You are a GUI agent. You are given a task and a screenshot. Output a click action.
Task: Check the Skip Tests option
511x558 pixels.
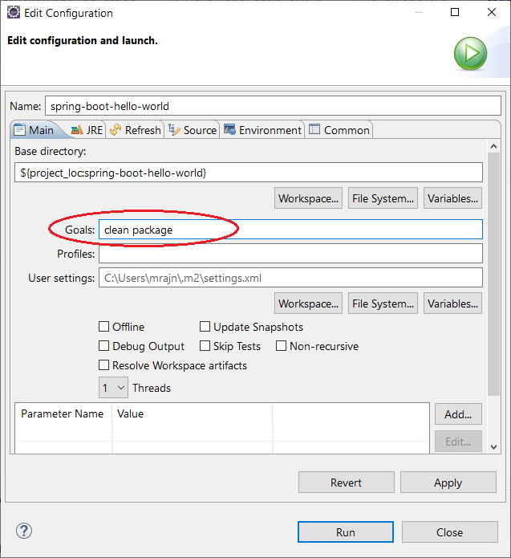pos(205,346)
